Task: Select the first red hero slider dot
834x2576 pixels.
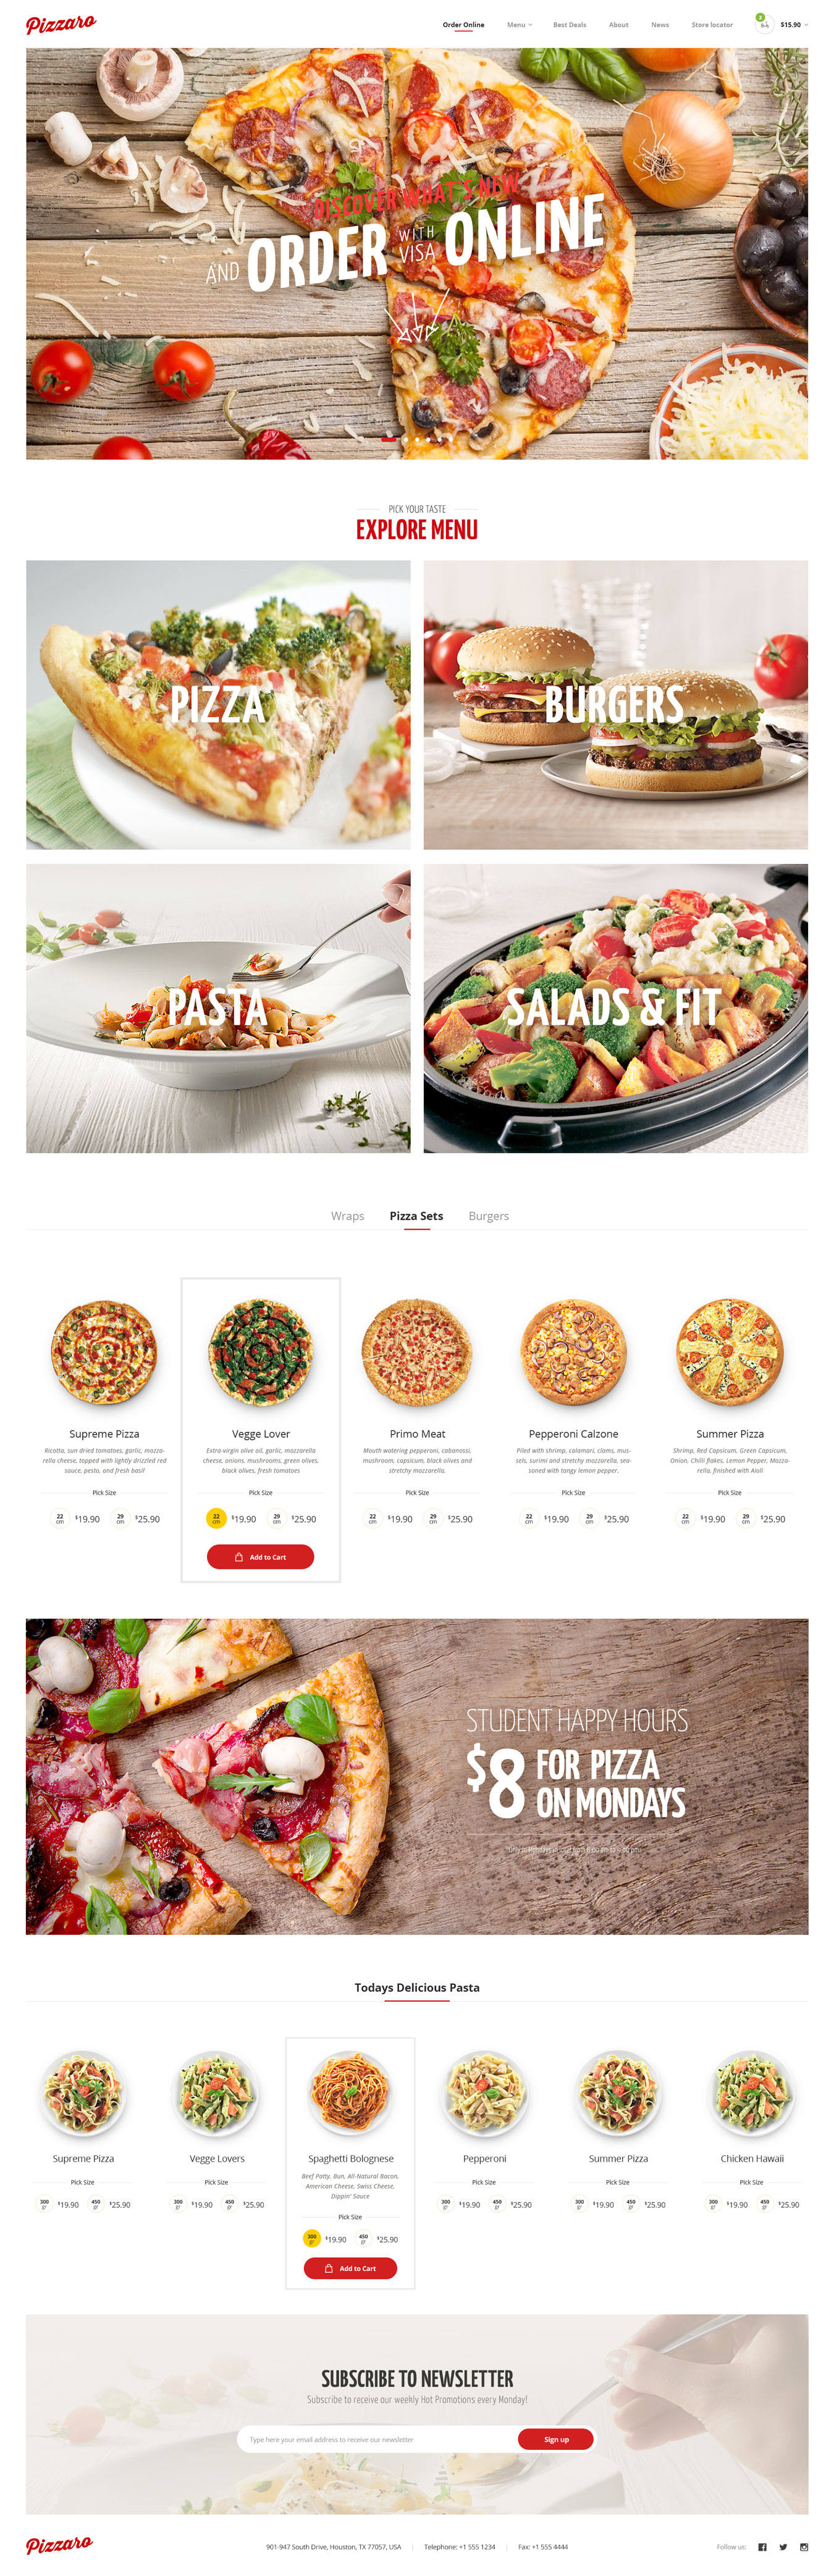Action: (x=389, y=439)
